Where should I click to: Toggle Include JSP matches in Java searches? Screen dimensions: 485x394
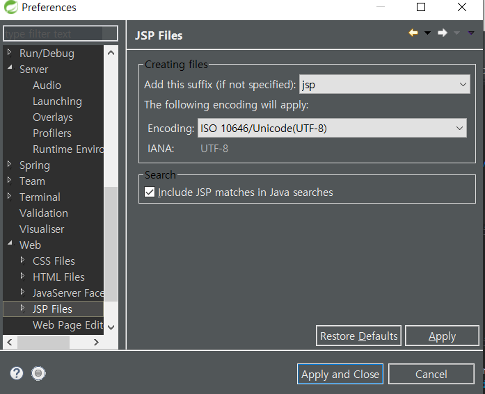coord(150,192)
